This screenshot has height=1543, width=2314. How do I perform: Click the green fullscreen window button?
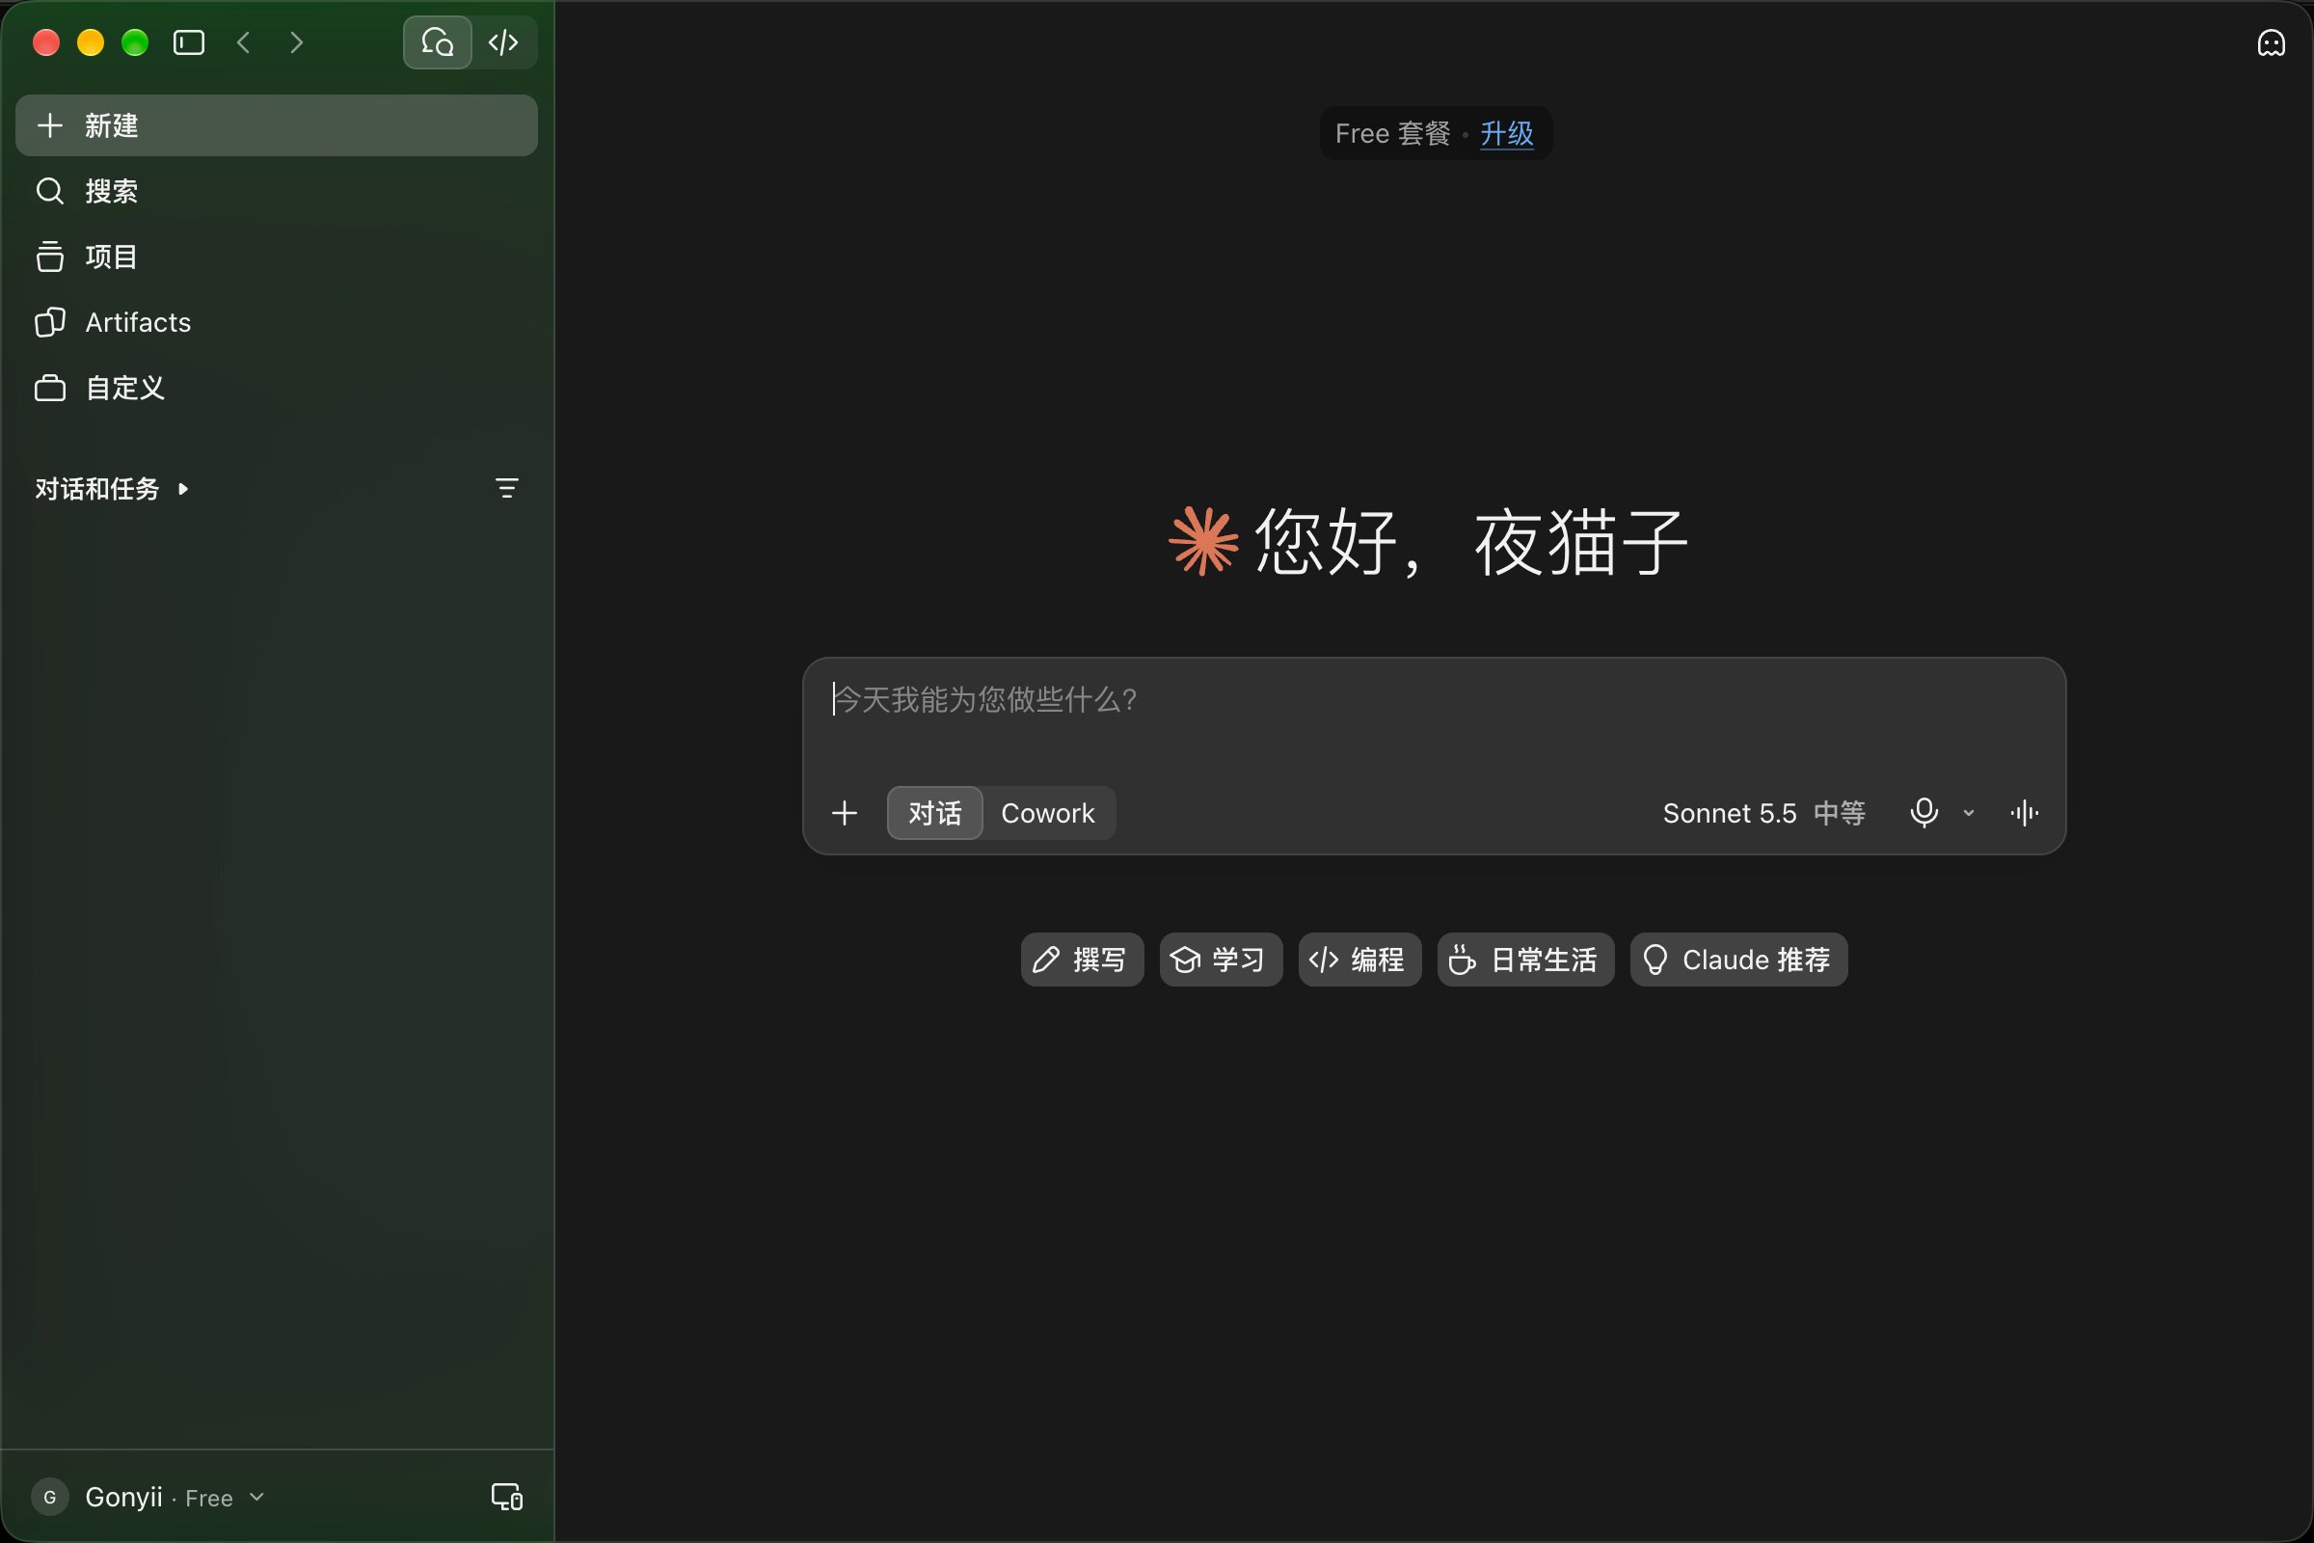click(x=135, y=42)
